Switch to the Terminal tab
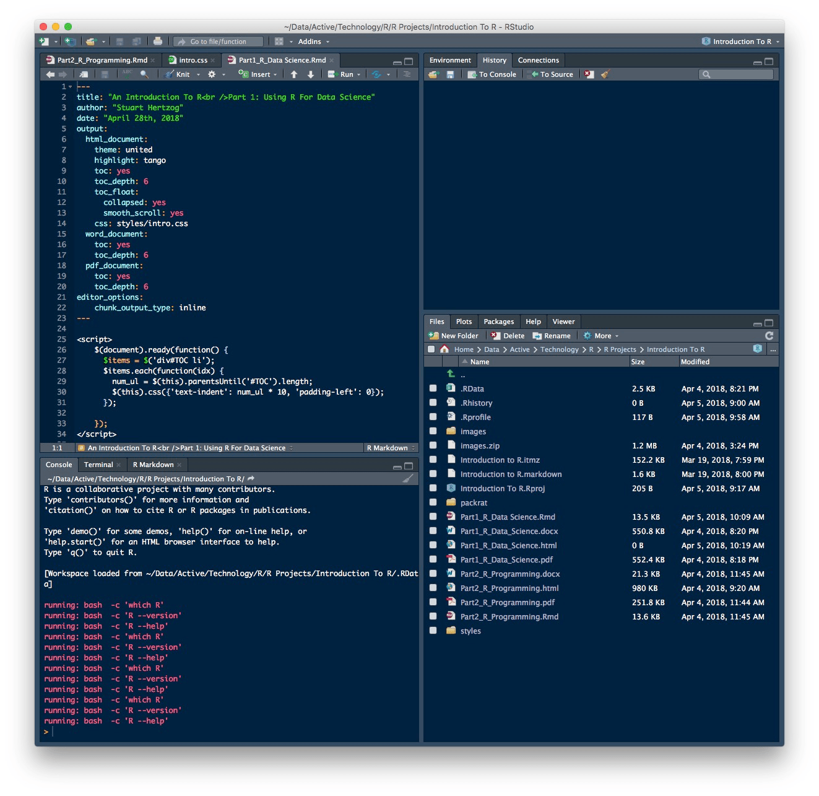 click(x=98, y=465)
